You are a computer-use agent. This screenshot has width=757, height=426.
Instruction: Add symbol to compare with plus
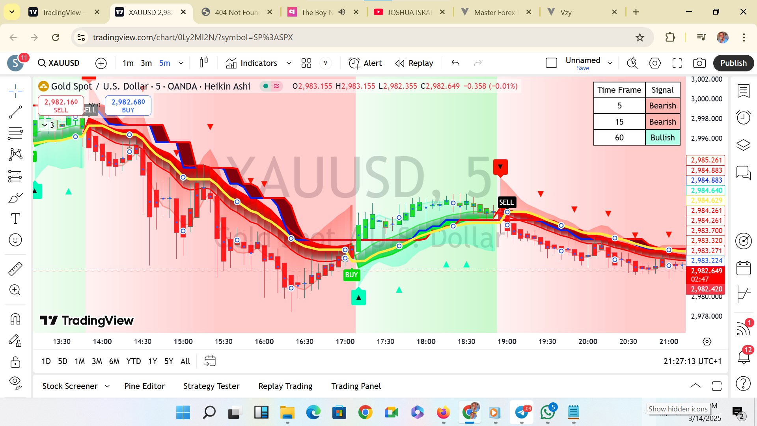(x=101, y=63)
